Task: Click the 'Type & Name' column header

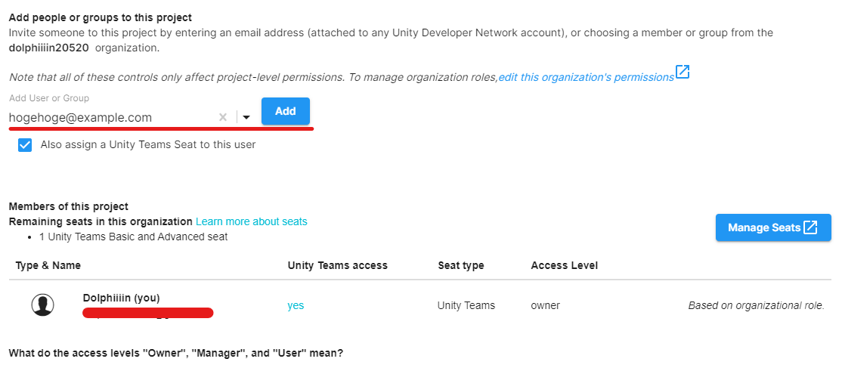Action: [48, 265]
